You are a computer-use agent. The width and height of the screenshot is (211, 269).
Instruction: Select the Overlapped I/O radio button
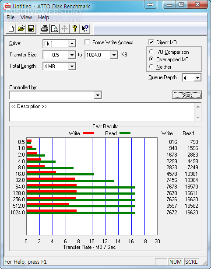pyautogui.click(x=151, y=59)
